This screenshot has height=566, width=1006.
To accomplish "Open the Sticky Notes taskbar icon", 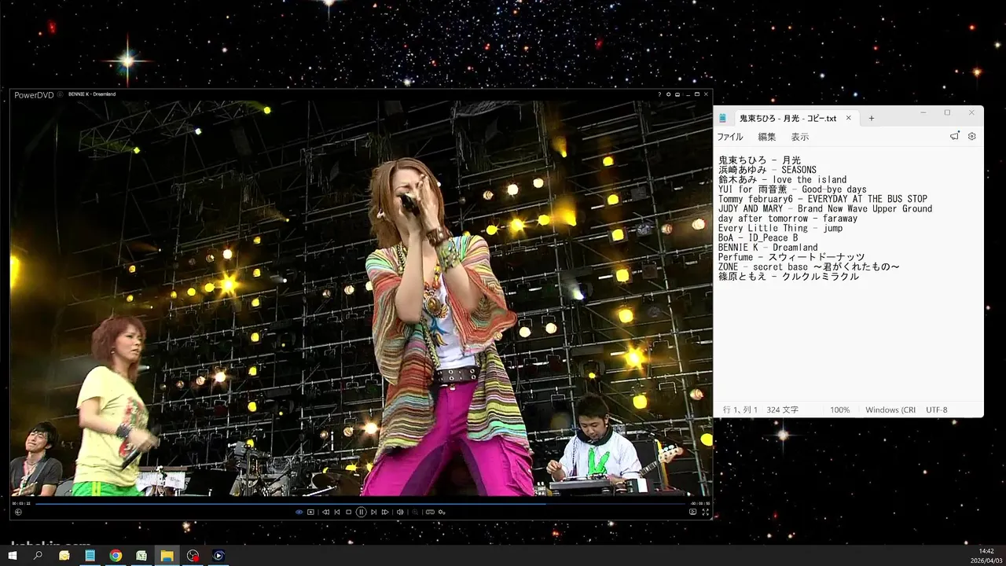I will (x=64, y=556).
